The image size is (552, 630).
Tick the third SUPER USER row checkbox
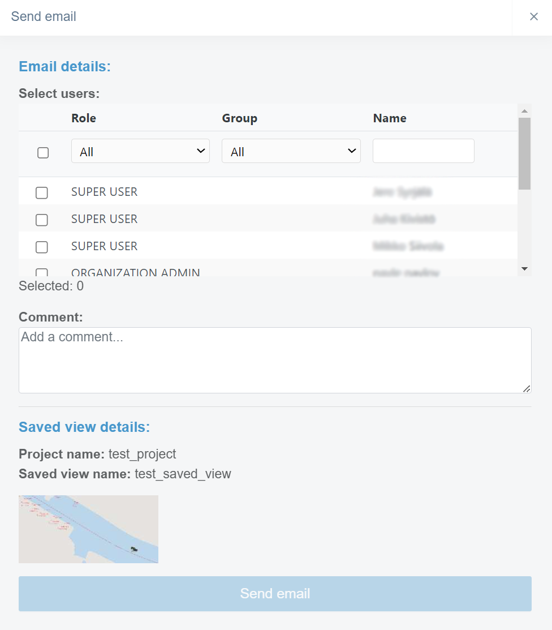click(42, 247)
